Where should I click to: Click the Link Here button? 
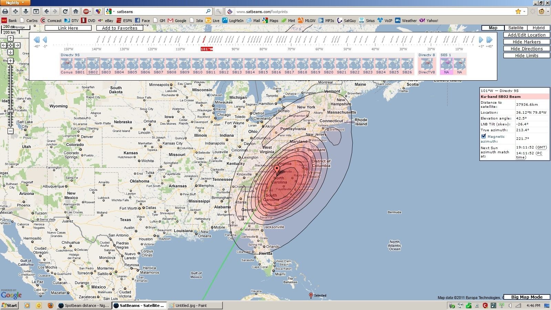tap(68, 28)
